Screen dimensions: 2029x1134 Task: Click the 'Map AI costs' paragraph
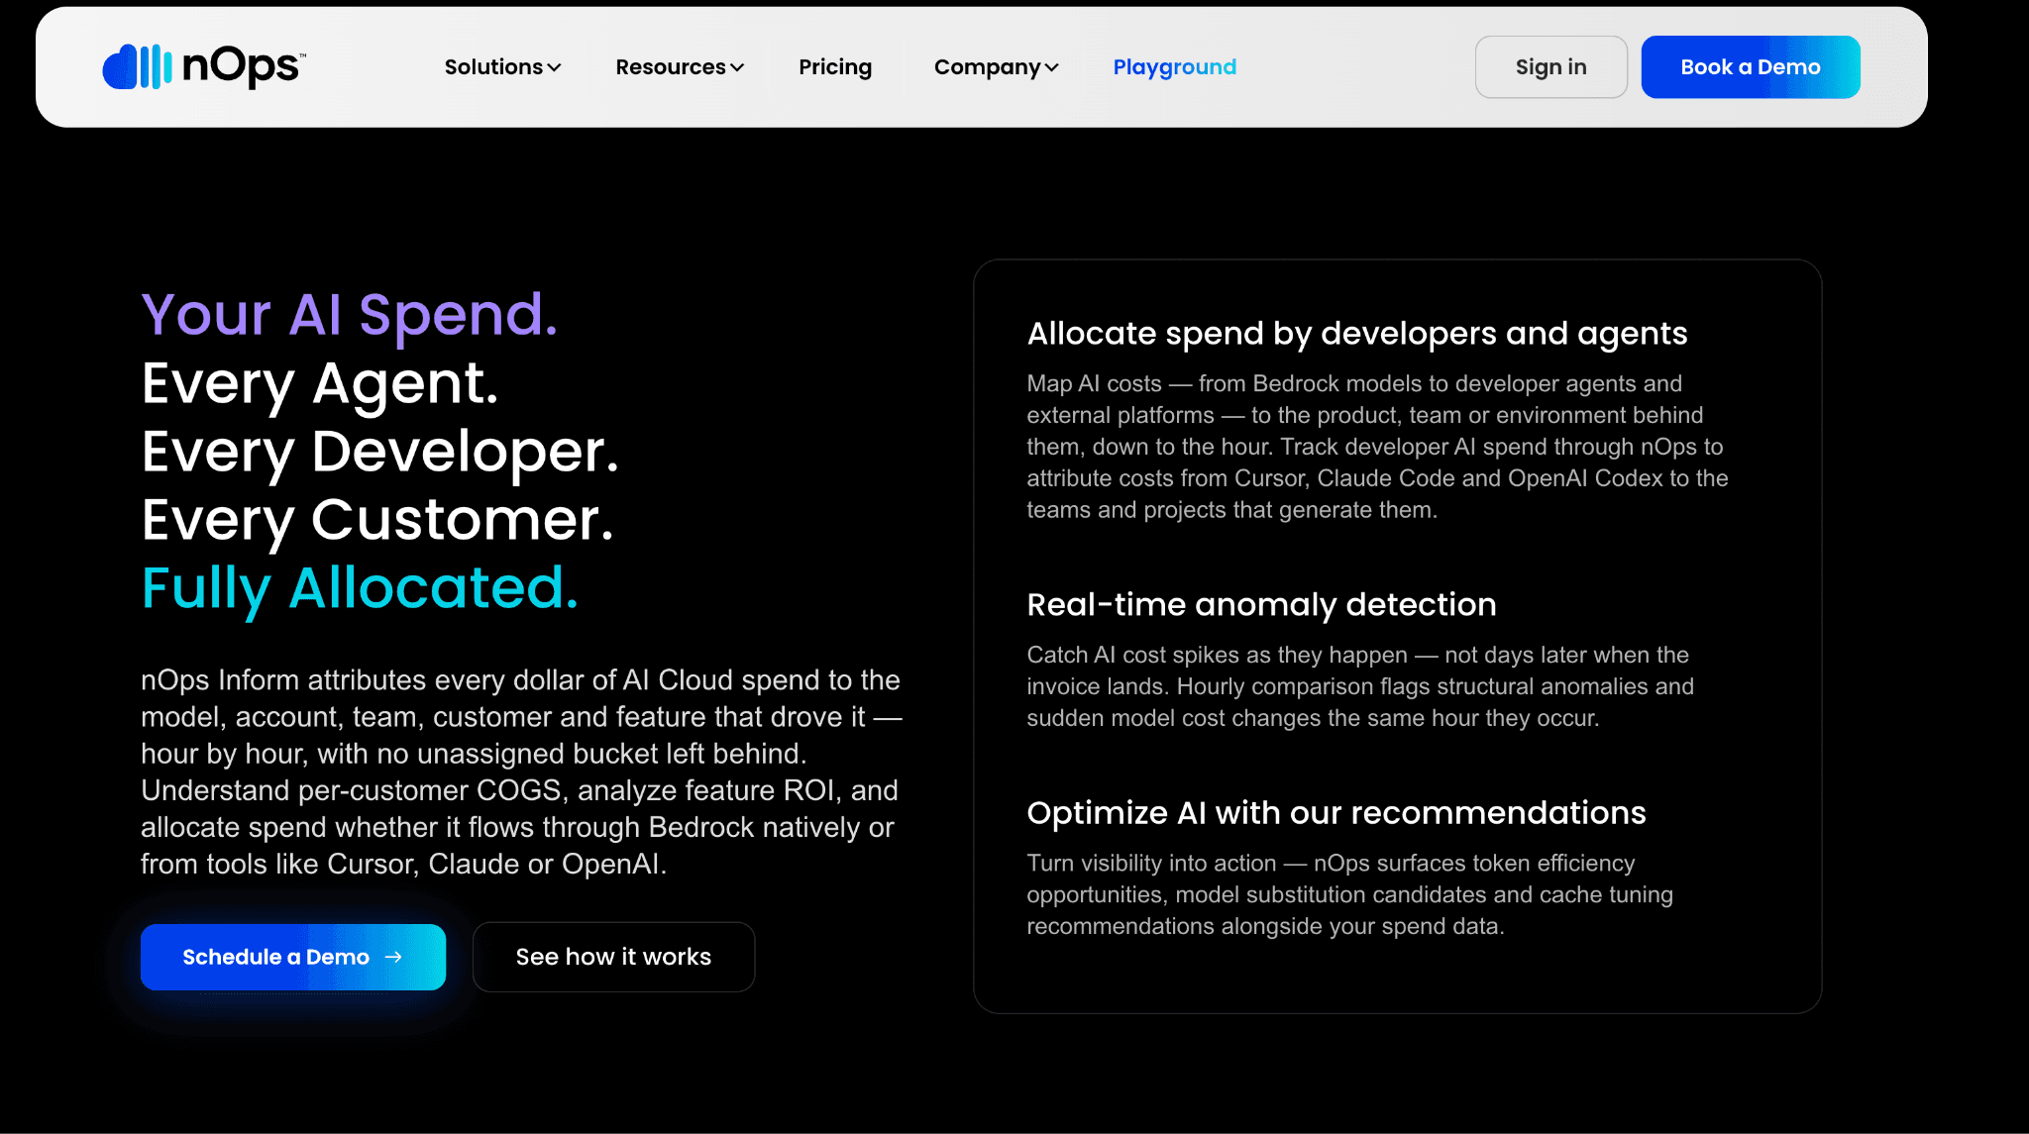coord(1377,447)
